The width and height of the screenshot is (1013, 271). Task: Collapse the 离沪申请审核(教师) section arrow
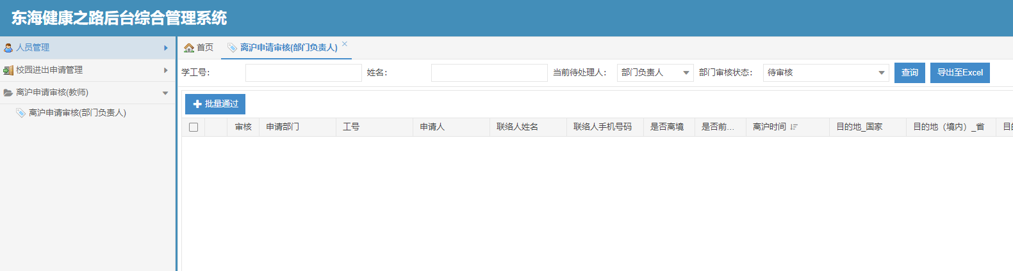click(x=165, y=93)
